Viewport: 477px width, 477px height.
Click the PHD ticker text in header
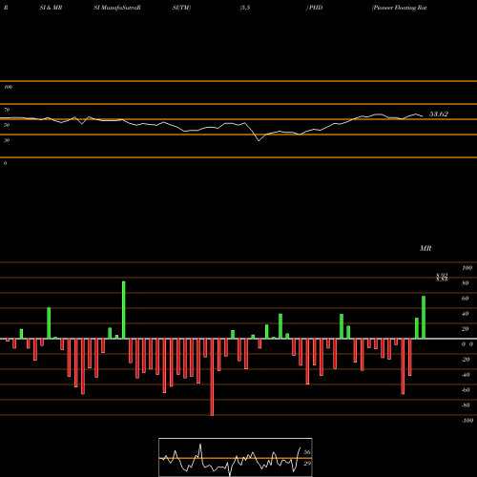pos(316,8)
